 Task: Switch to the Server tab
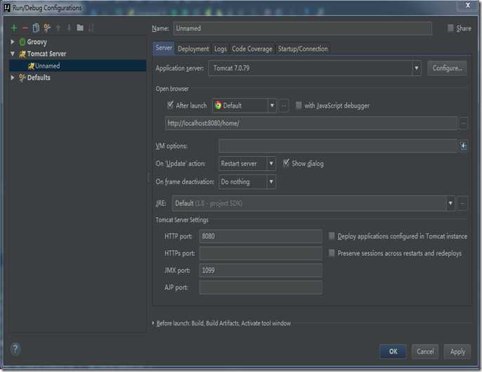coord(164,49)
